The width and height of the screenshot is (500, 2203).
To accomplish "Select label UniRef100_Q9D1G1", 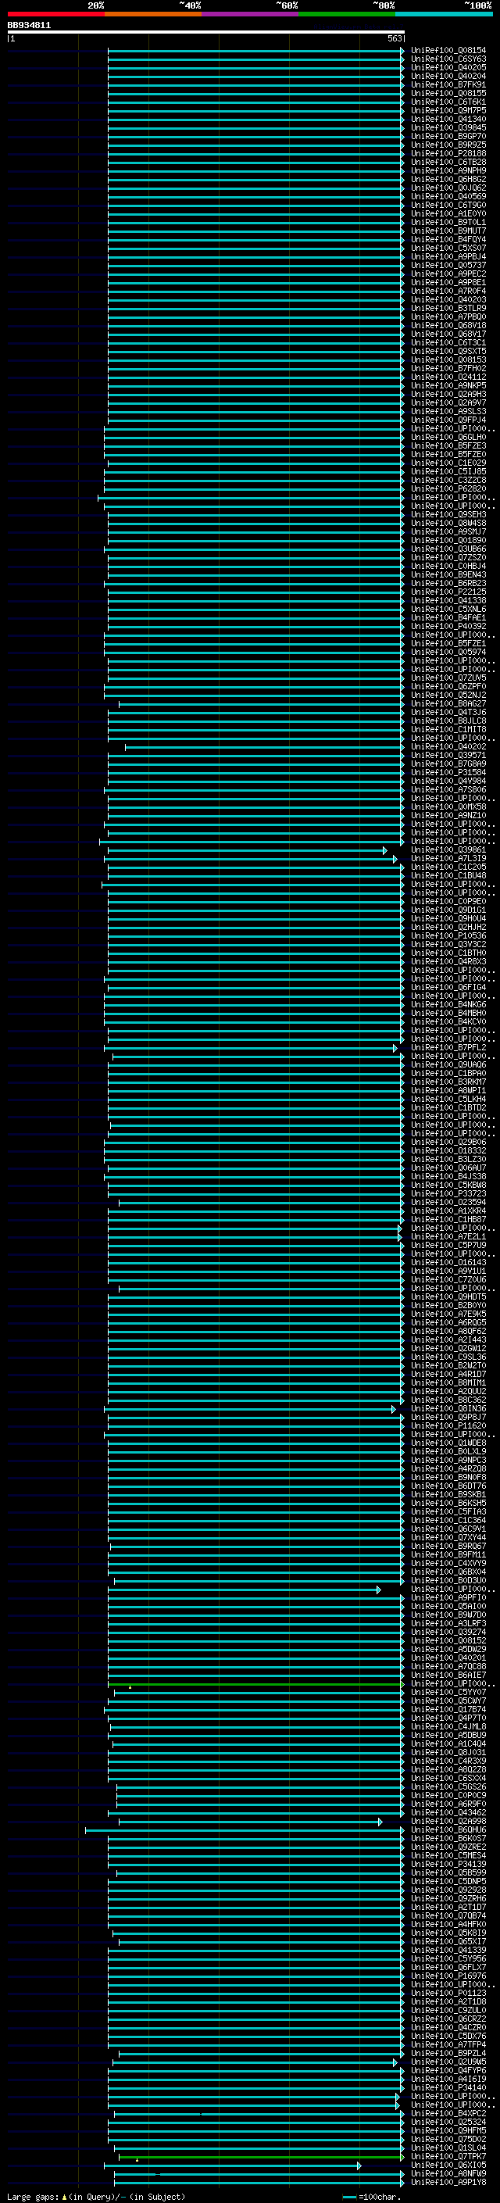I will click(x=448, y=910).
